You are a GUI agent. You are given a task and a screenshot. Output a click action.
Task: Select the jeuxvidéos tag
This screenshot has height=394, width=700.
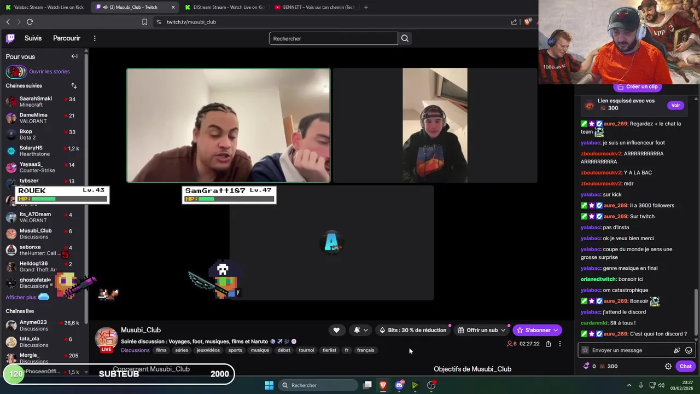[208, 350]
